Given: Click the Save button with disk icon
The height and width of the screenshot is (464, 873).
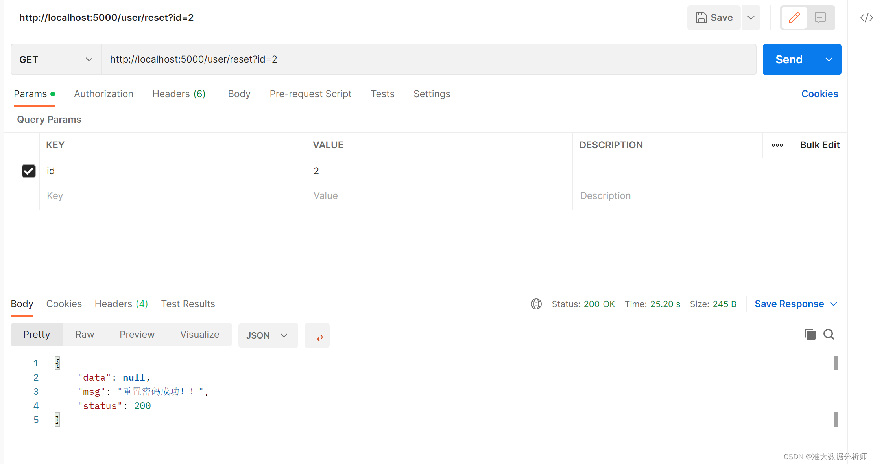Looking at the screenshot, I should (714, 18).
